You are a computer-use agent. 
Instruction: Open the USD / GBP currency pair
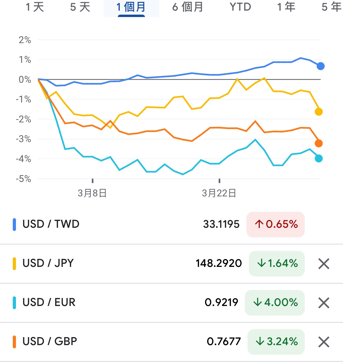pos(50,341)
